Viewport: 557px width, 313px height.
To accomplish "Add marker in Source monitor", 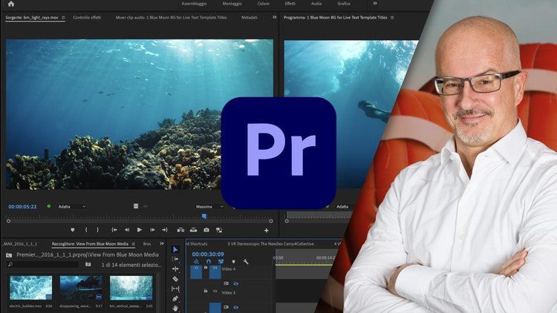I will coord(73,230).
